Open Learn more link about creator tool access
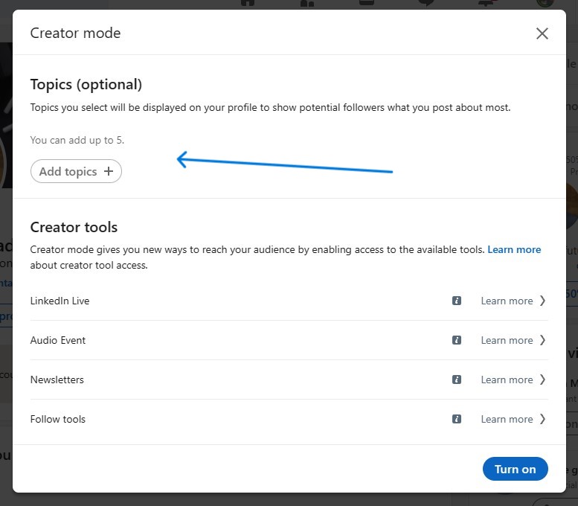Viewport: 578px width, 506px height. pos(514,250)
